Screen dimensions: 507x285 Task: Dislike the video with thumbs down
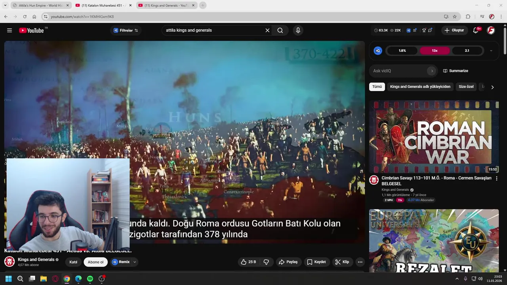pyautogui.click(x=266, y=262)
